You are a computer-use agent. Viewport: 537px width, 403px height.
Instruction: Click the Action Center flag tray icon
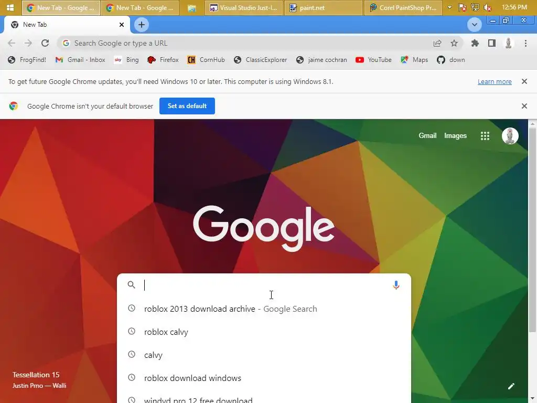[463, 7]
